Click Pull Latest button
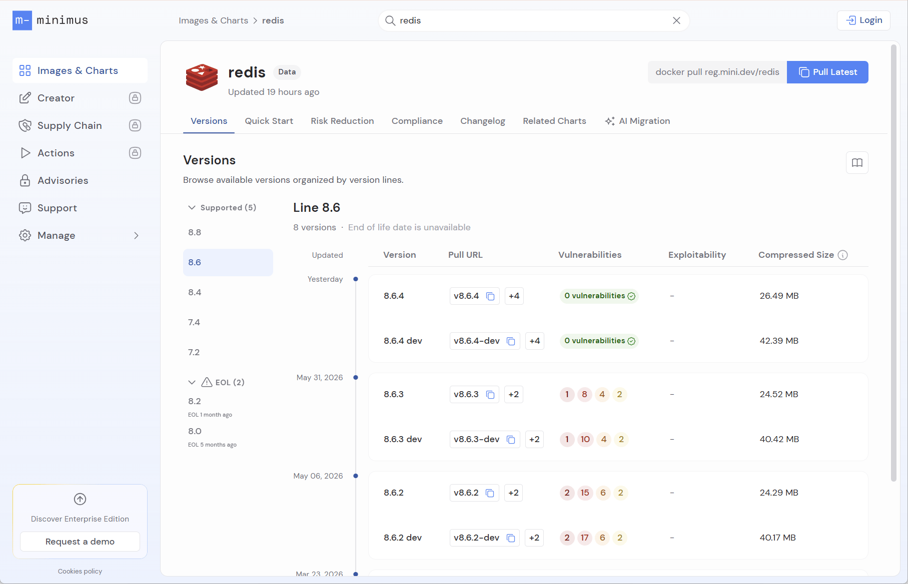908x584 pixels. click(x=827, y=72)
